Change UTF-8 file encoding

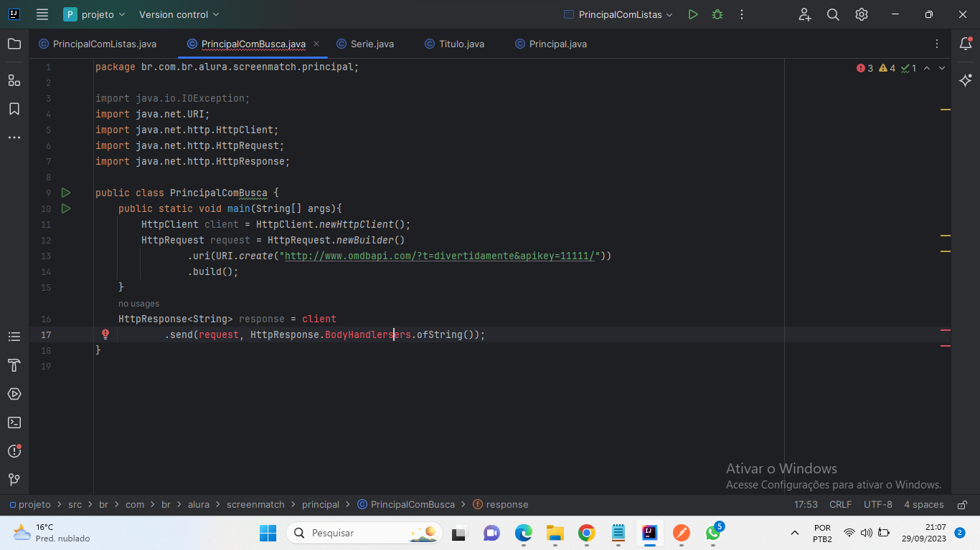click(878, 504)
